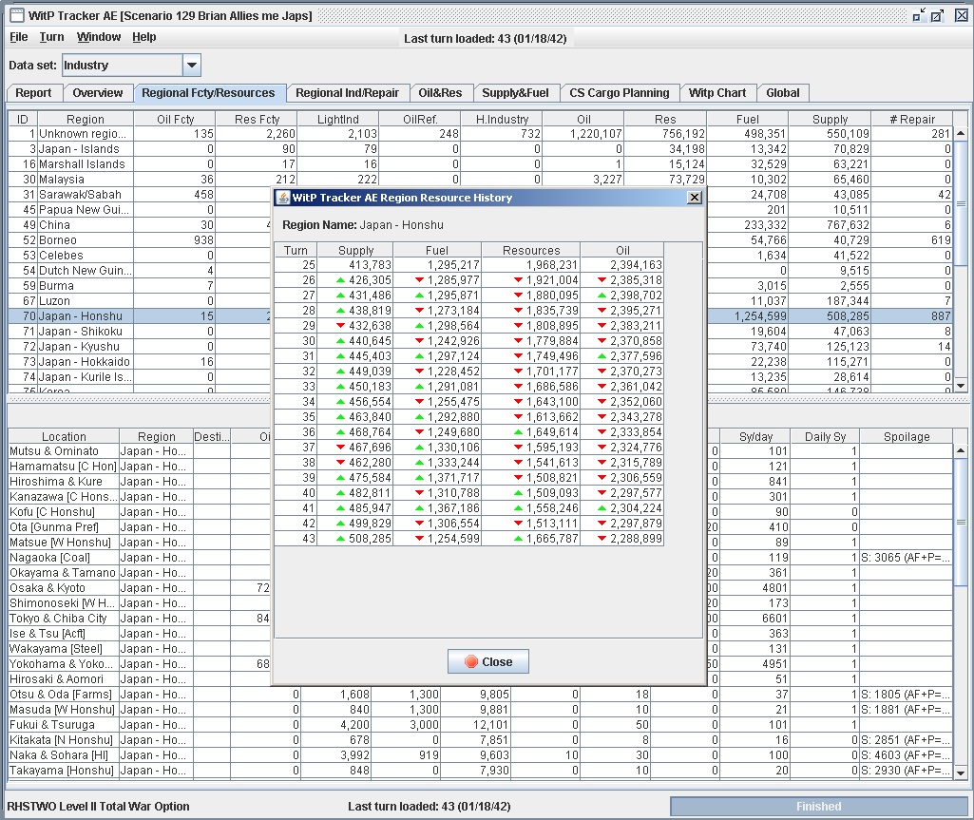974x820 pixels.
Task: Click the # Repair column header
Action: [x=912, y=120]
